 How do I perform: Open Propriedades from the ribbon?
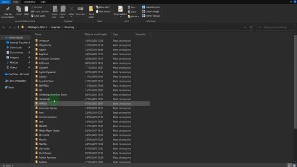(x=120, y=12)
